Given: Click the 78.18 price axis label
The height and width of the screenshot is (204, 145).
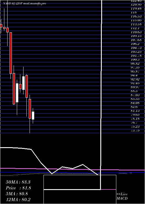Looking at the screenshot, I should pyautogui.click(x=135, y=119).
